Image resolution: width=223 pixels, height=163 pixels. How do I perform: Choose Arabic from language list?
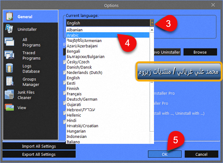tap(107, 35)
